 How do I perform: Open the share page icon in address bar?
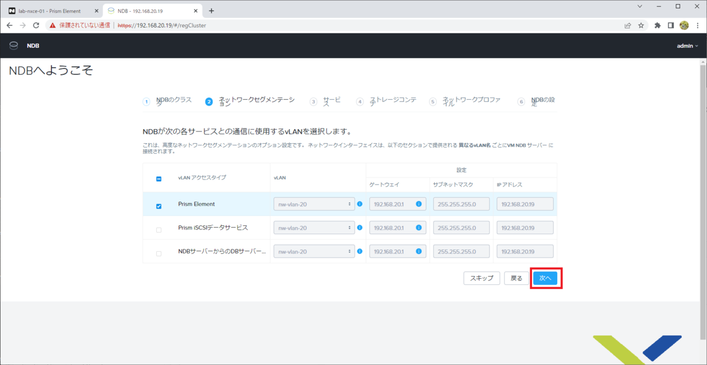[x=627, y=25]
